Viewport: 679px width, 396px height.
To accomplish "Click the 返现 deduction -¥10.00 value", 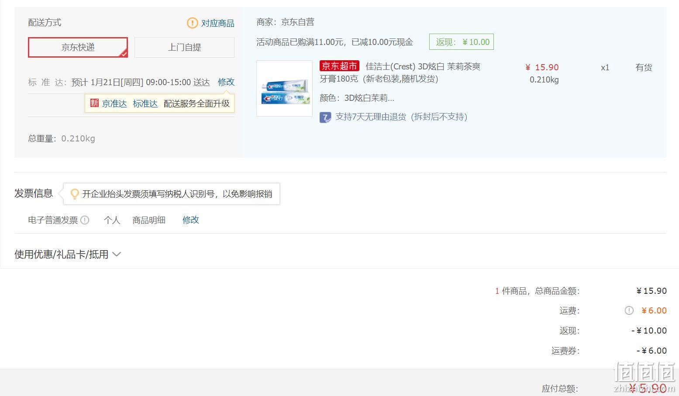I will [x=649, y=331].
